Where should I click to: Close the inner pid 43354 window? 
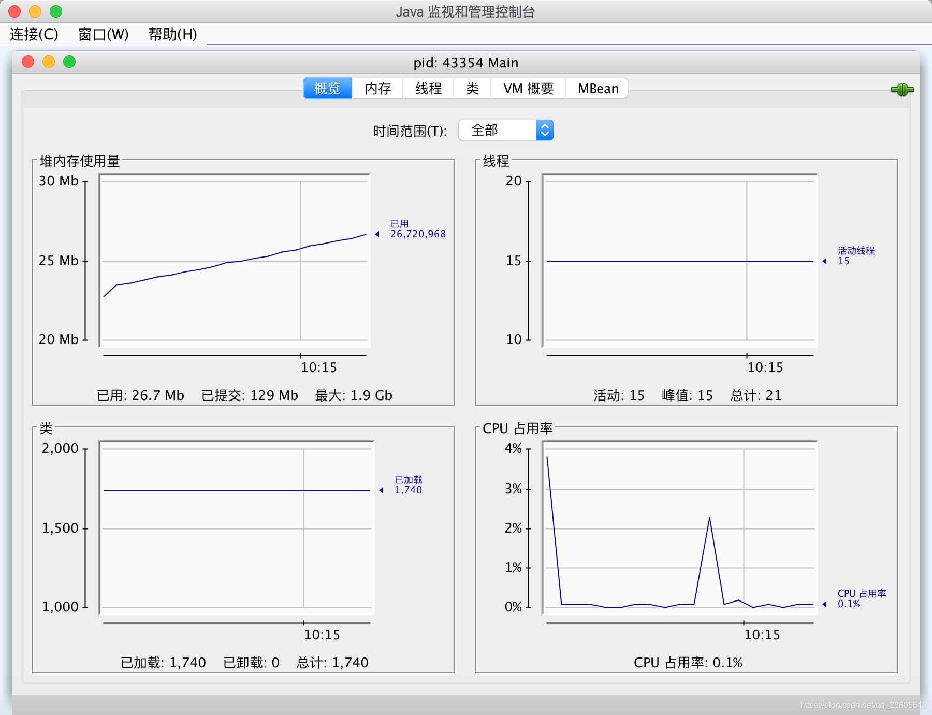click(28, 62)
